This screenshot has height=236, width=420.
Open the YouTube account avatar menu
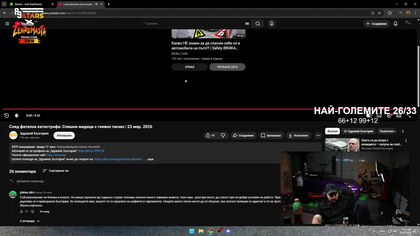(x=408, y=24)
